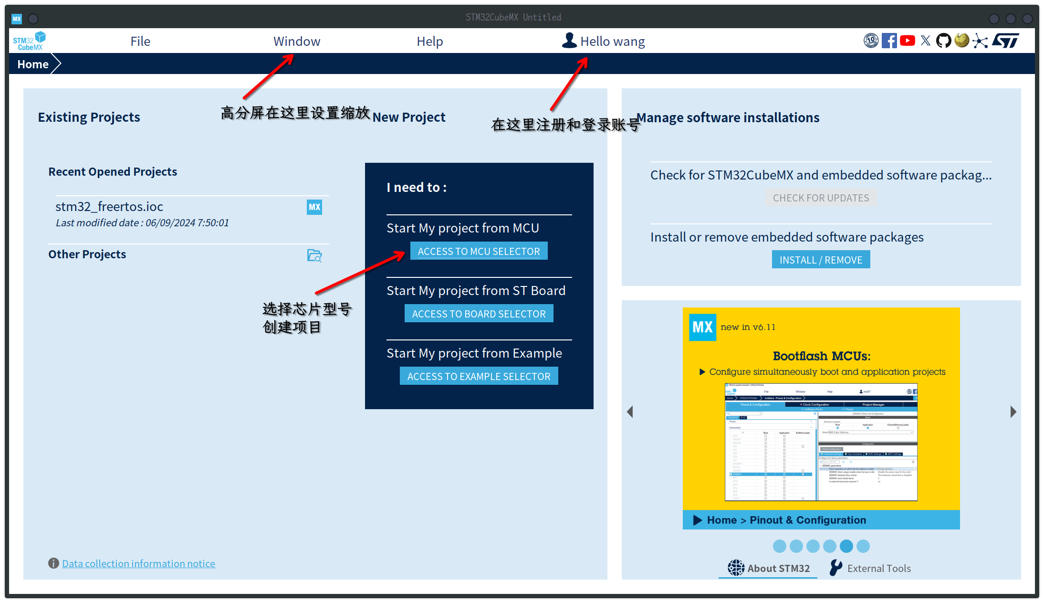This screenshot has height=603, width=1044.
Task: Select the first carousel dot
Action: coord(780,546)
